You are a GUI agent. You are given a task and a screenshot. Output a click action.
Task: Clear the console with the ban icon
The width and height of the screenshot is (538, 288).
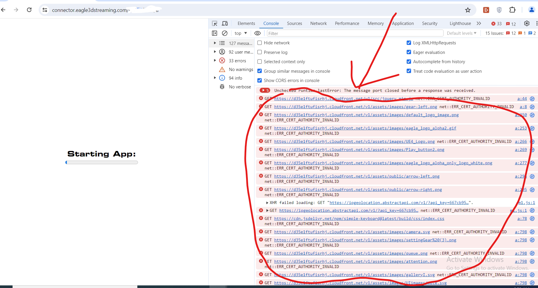point(225,33)
